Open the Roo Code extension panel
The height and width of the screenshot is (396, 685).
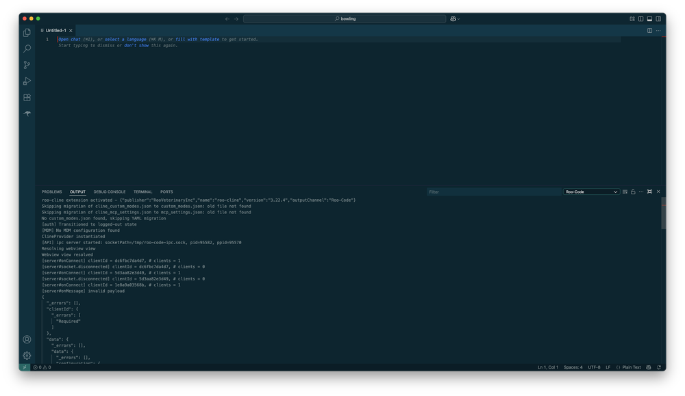click(x=26, y=114)
